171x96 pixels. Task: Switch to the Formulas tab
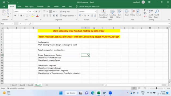[40, 6]
